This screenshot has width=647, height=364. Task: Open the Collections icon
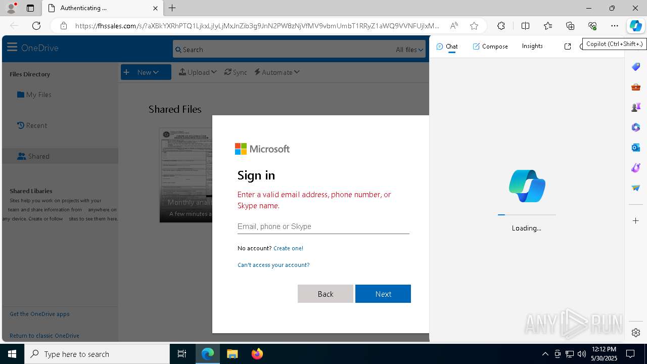tap(570, 26)
